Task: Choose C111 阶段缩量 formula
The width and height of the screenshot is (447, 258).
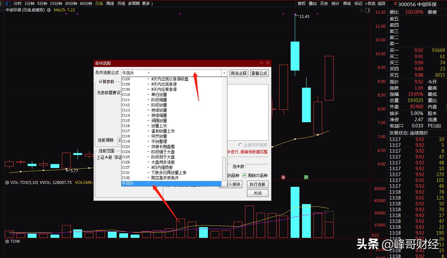Action: 171,100
